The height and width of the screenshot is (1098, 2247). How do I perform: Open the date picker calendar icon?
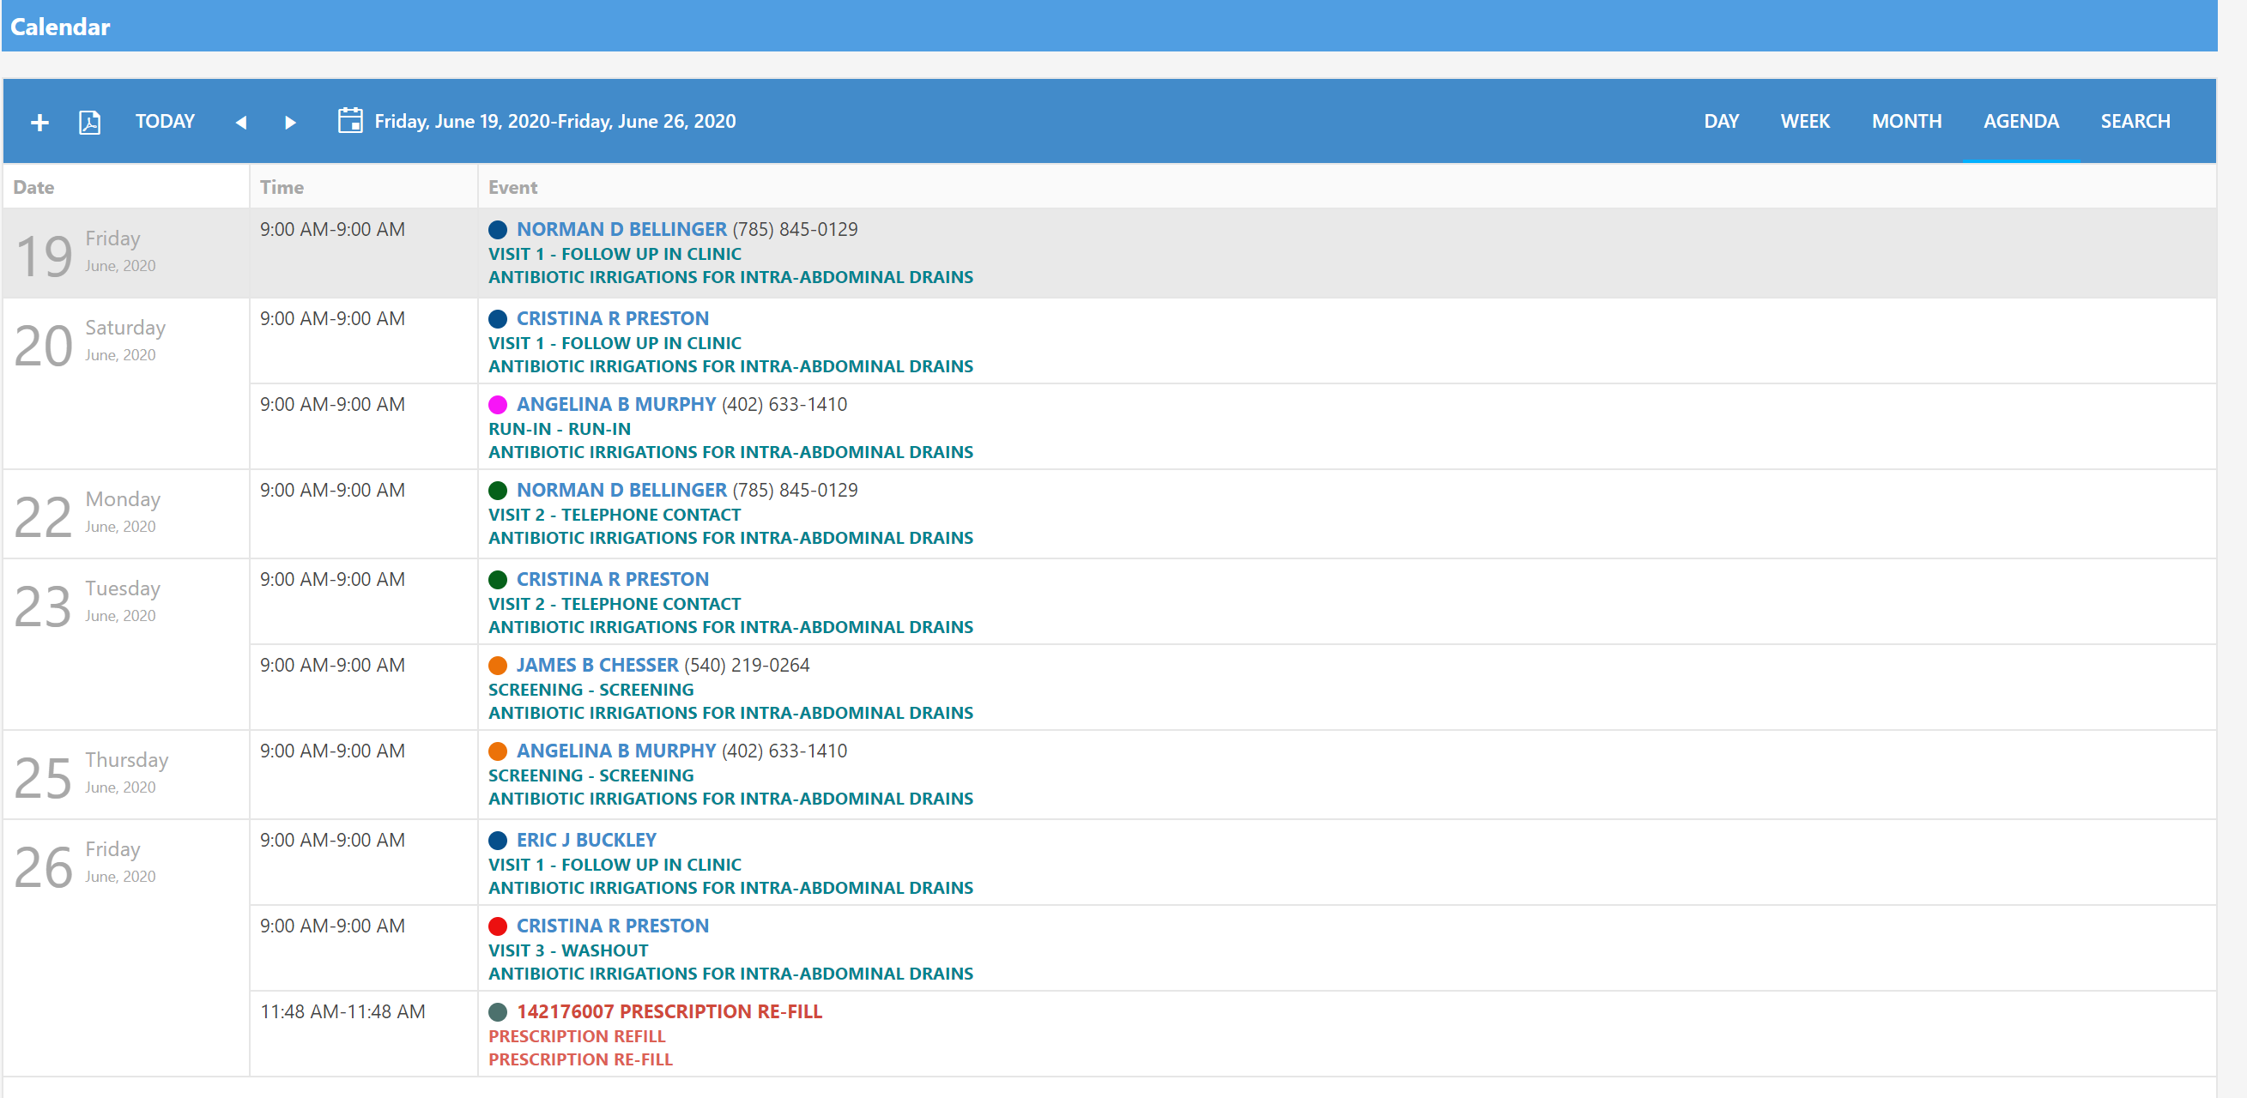[350, 120]
